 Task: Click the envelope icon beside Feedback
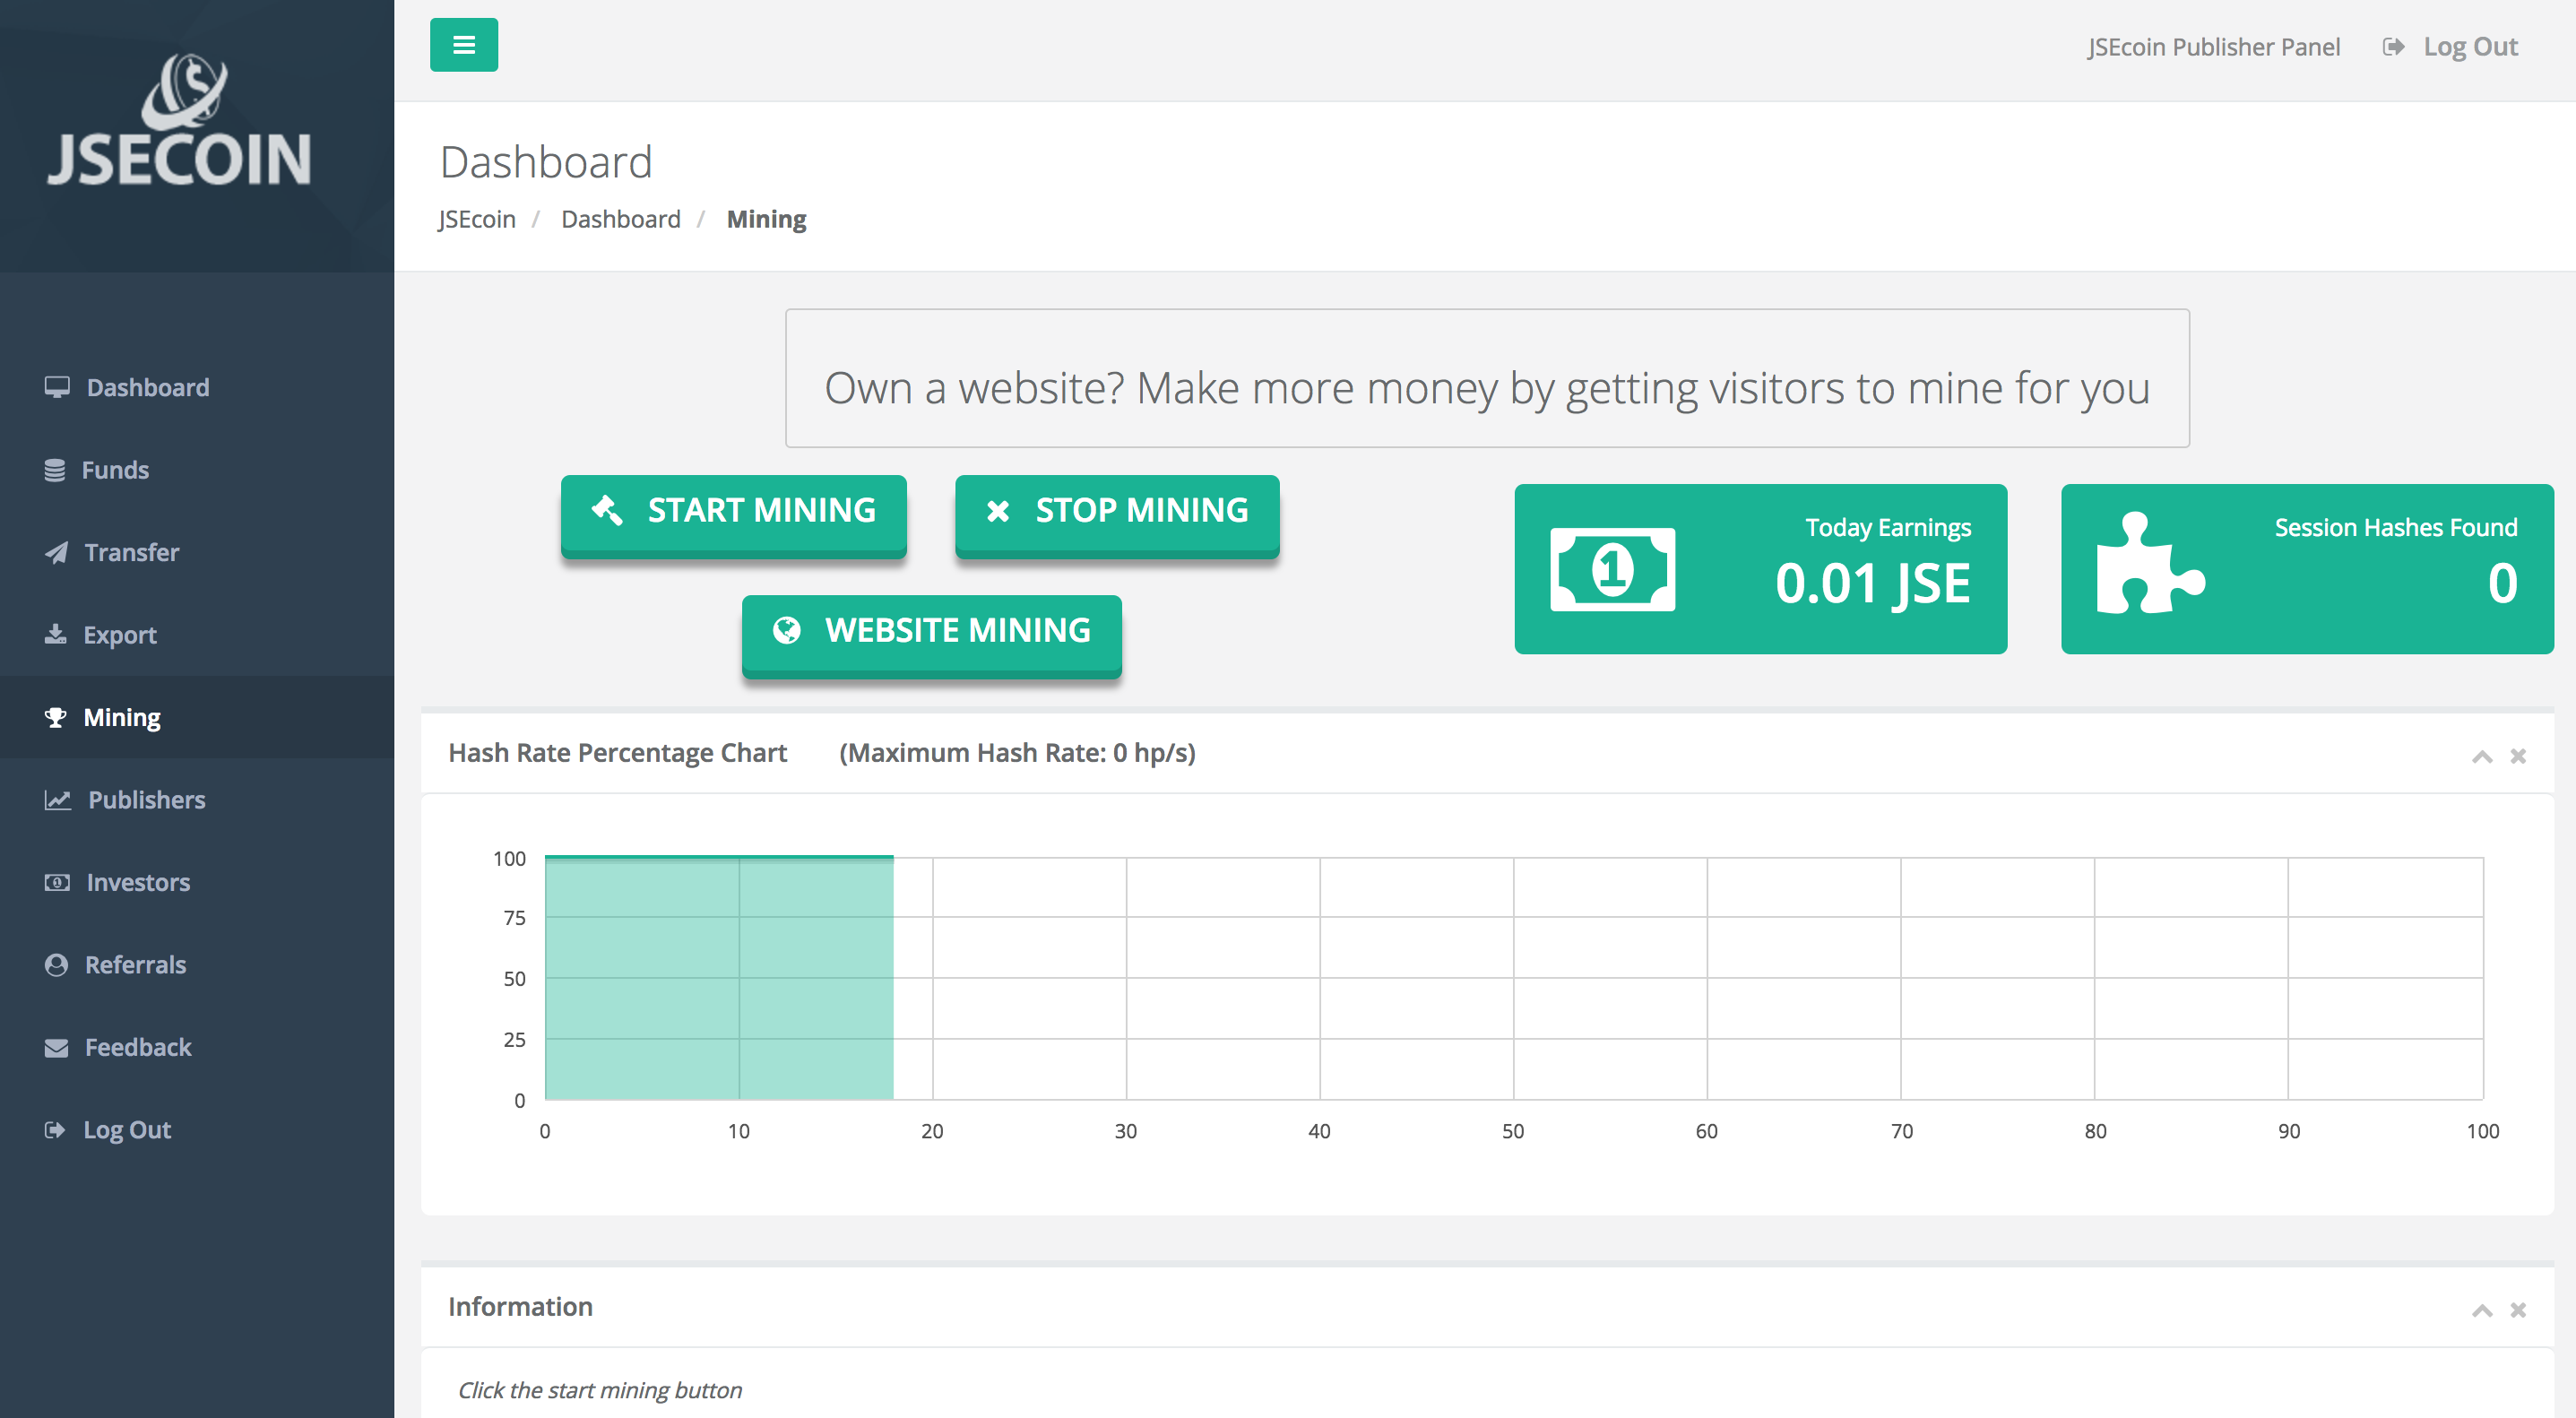(x=56, y=1047)
